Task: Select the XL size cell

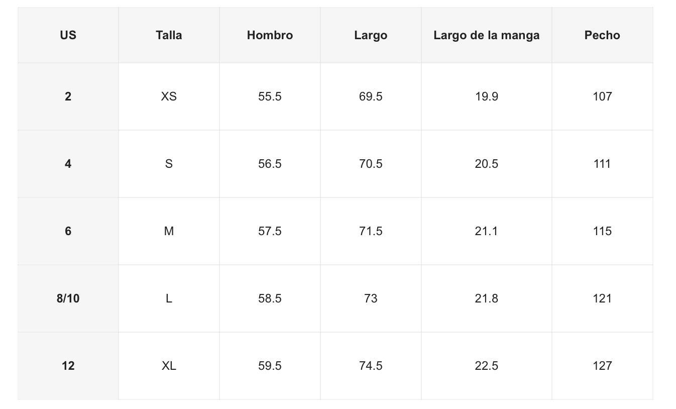Action: pyautogui.click(x=169, y=366)
